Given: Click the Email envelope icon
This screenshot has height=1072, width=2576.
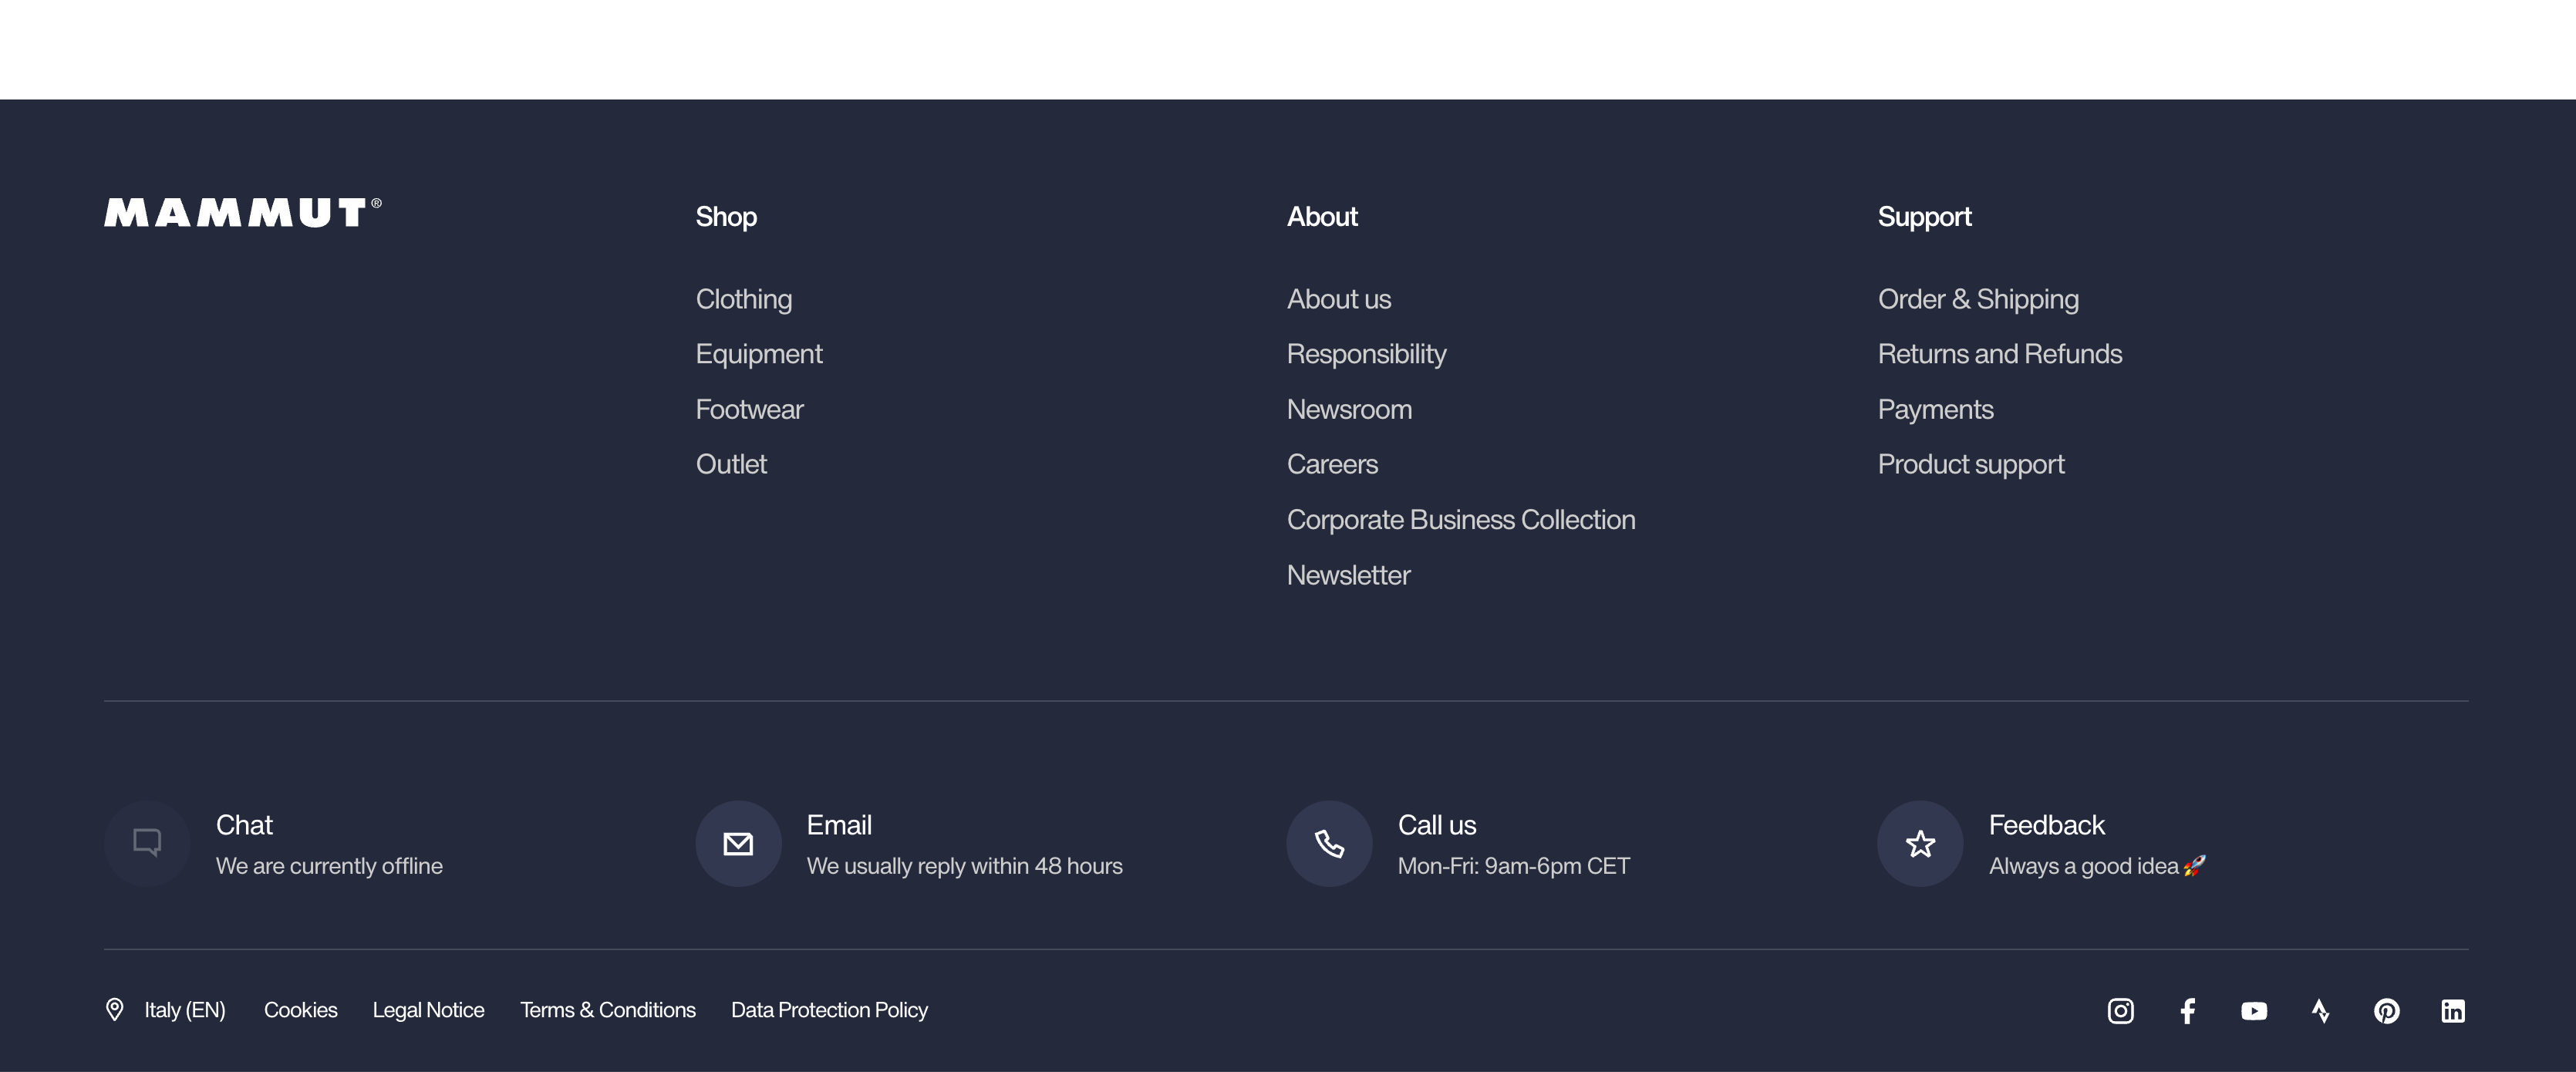Looking at the screenshot, I should click(738, 844).
